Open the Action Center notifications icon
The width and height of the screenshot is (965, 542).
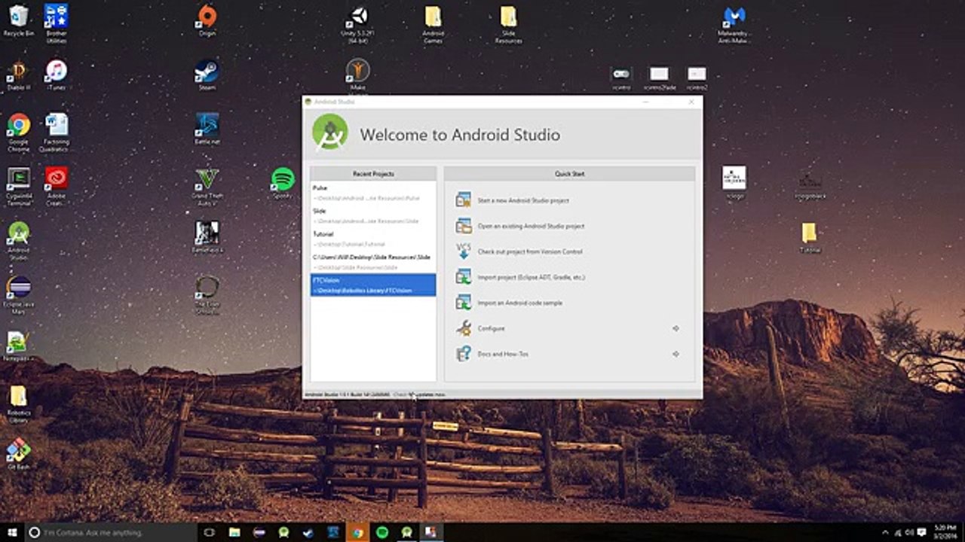pos(921,532)
